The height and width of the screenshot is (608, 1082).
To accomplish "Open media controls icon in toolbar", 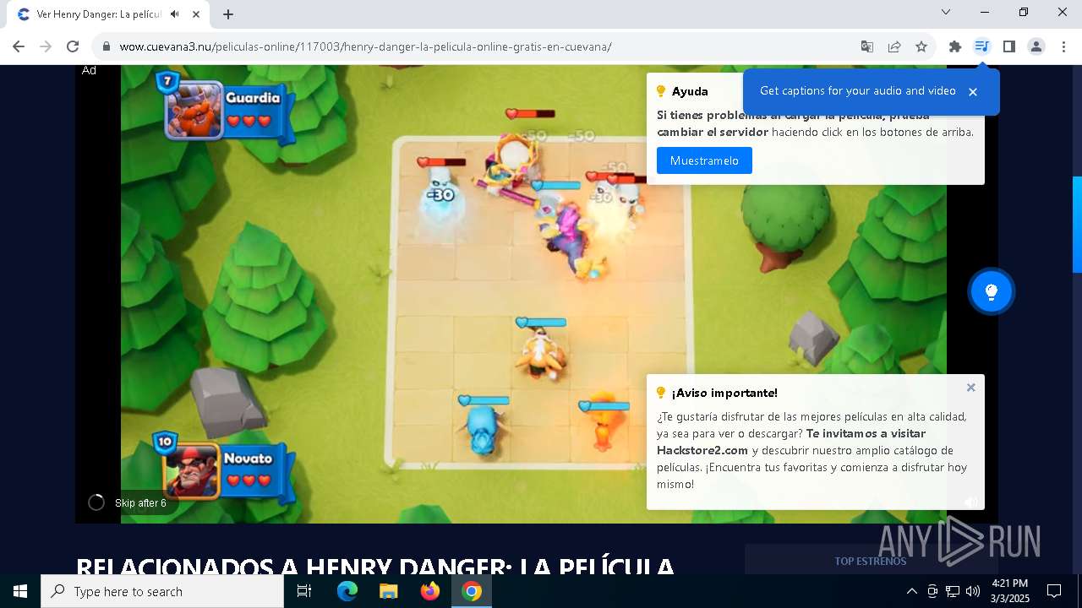I will (981, 46).
